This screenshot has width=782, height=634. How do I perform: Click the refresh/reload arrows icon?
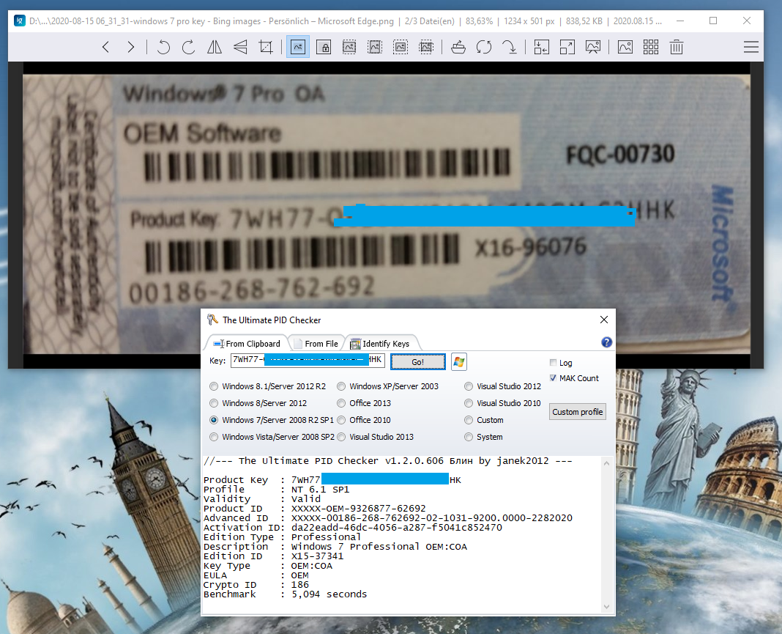[x=484, y=48]
